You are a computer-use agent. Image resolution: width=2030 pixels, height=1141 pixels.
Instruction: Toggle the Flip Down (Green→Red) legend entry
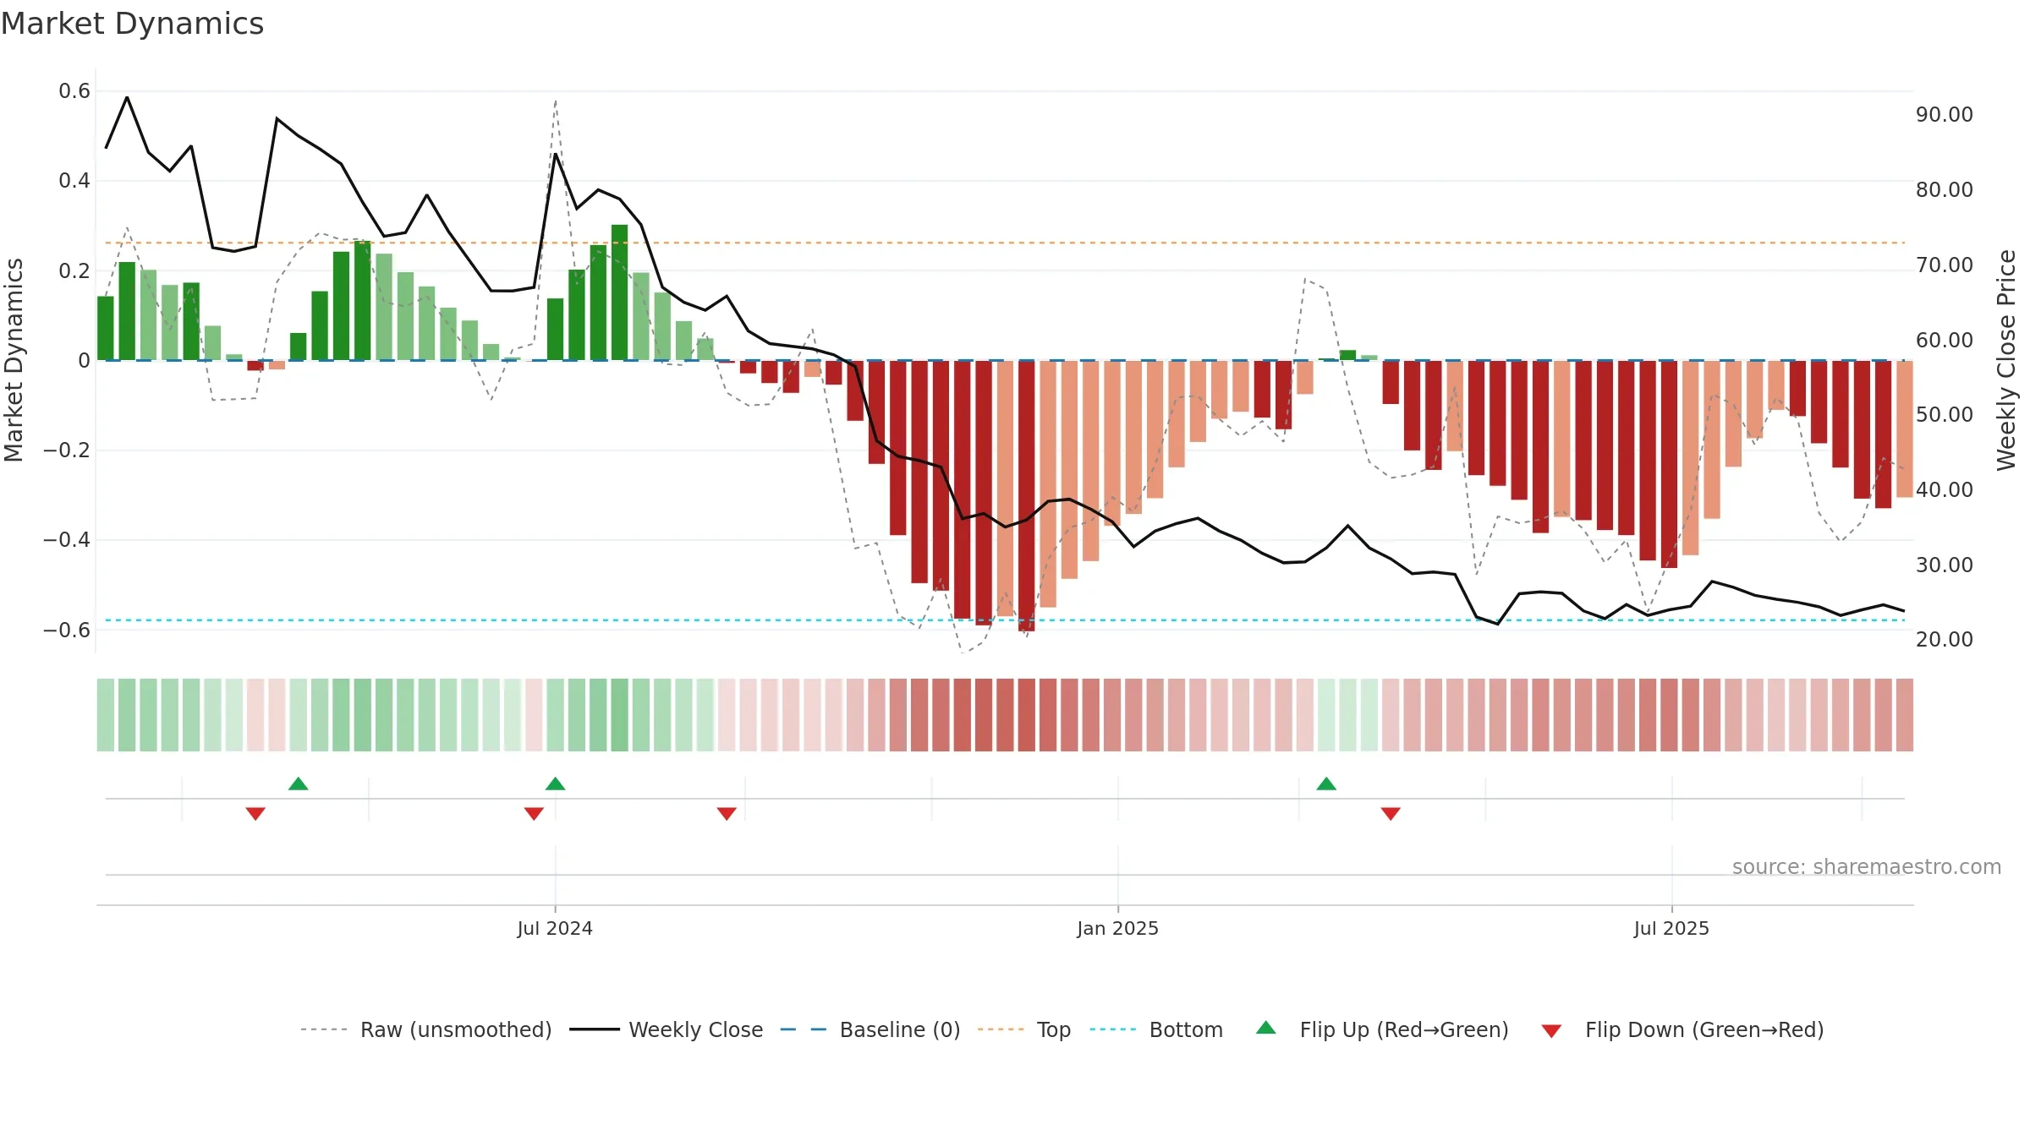[1682, 1029]
